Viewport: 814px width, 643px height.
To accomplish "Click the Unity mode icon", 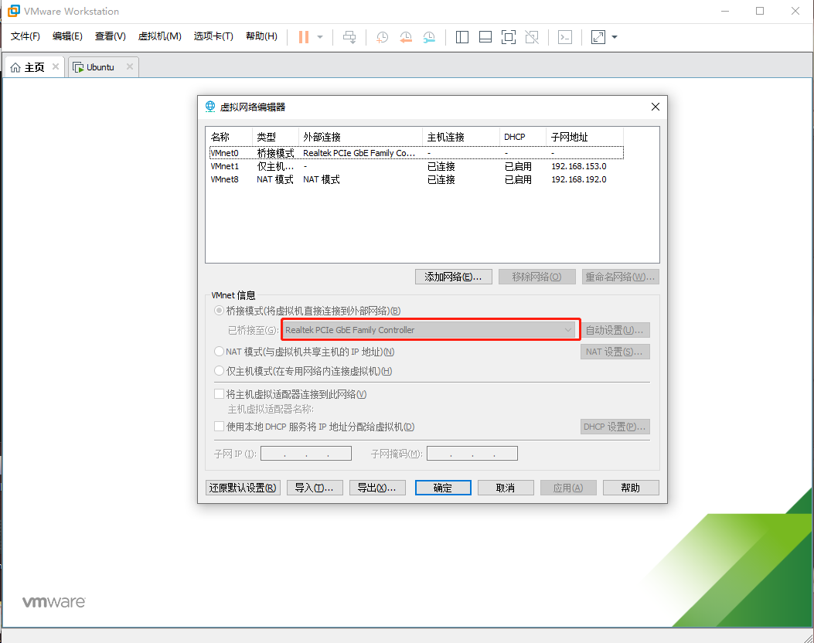I will point(532,37).
